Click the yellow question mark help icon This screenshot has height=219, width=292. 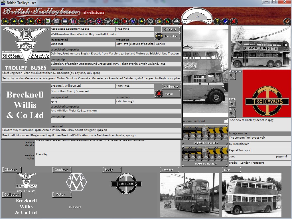(217, 21)
